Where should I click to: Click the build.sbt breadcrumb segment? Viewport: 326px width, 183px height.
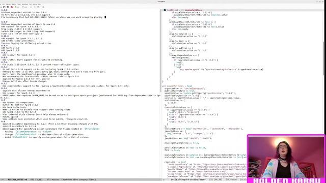173,10
